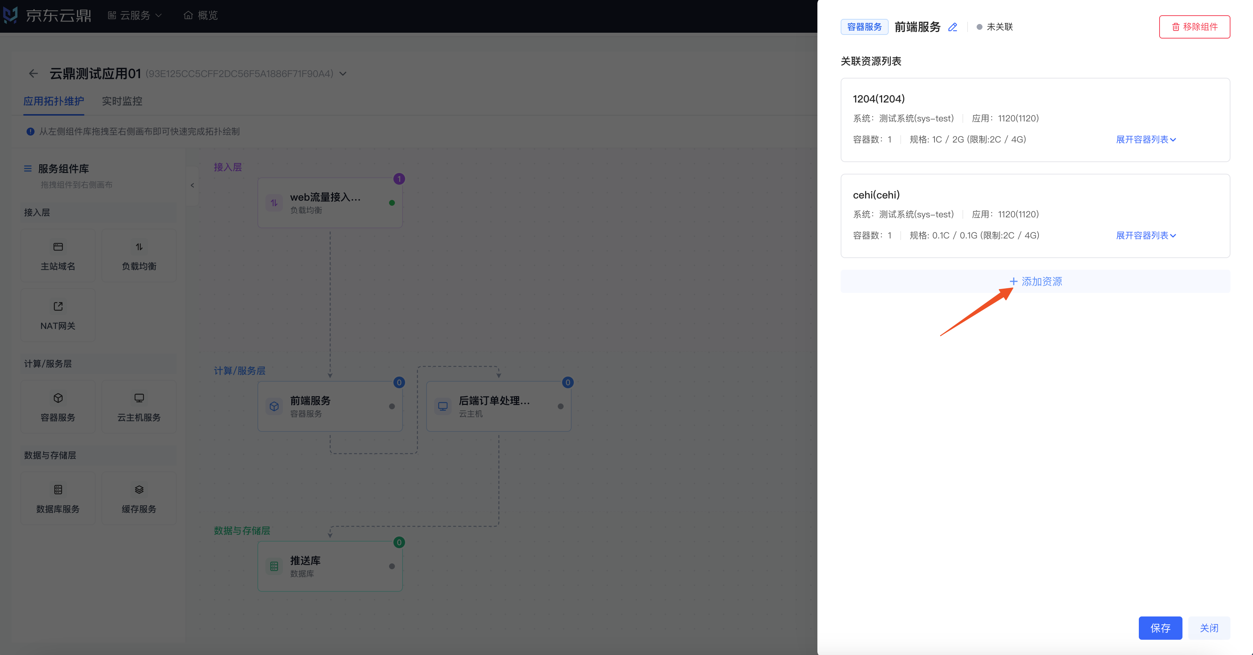Click the 1204(1204) resource title
Image resolution: width=1253 pixels, height=655 pixels.
click(x=878, y=99)
